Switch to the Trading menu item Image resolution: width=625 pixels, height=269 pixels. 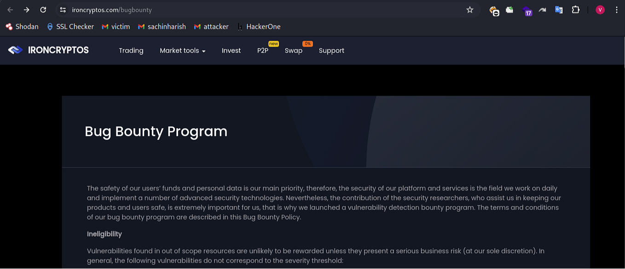[x=131, y=50]
